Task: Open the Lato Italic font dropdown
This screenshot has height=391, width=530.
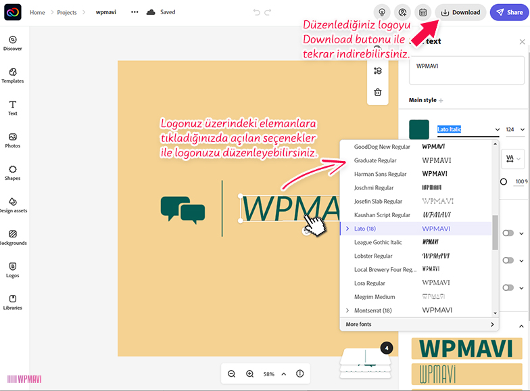Action: [468, 130]
